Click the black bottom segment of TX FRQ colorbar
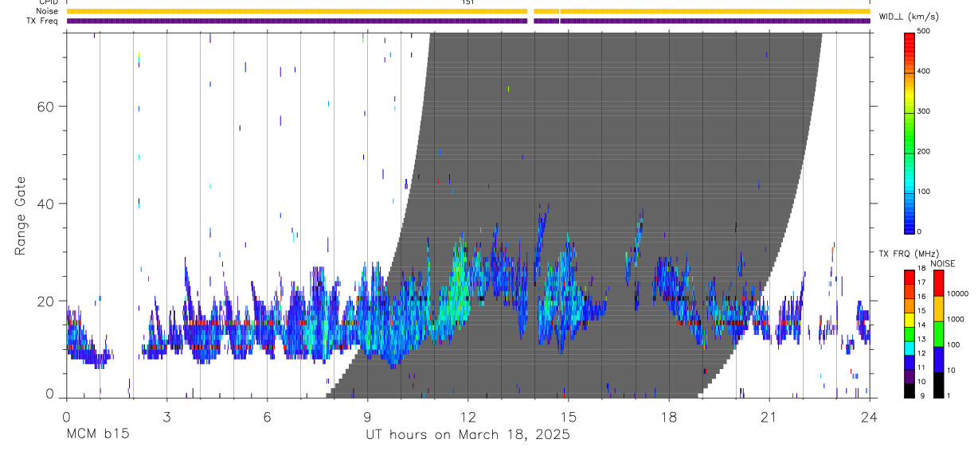The width and height of the screenshot is (978, 451). point(910,390)
